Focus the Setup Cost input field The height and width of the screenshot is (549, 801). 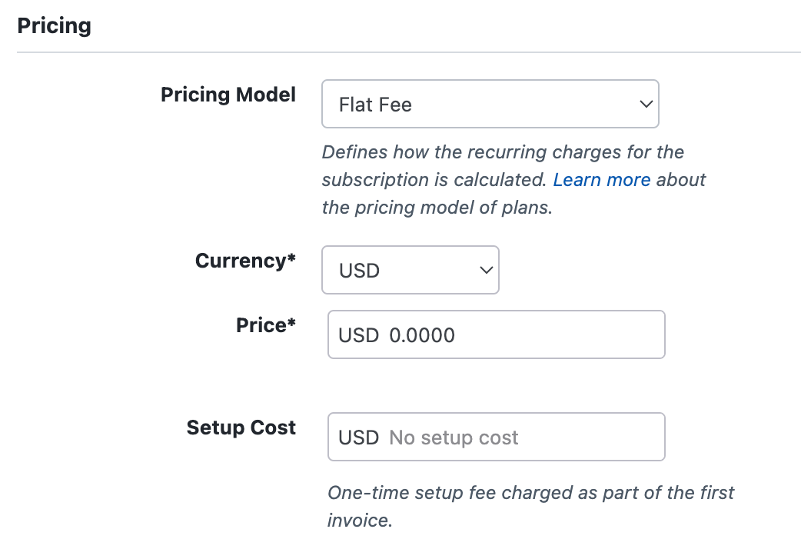coord(584,437)
